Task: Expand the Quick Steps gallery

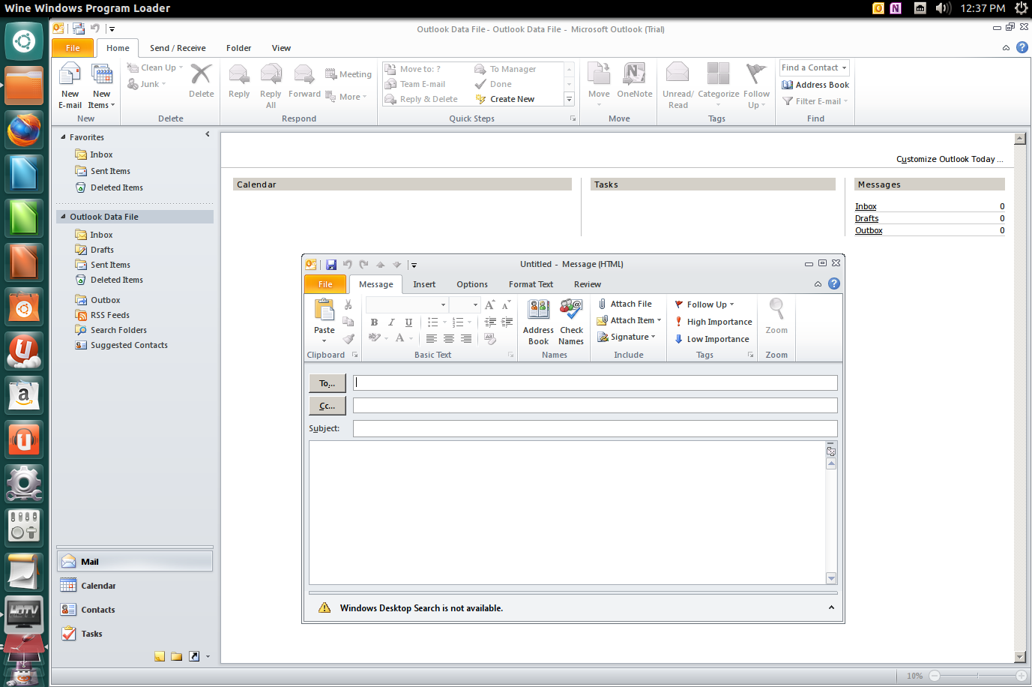Action: coord(570,99)
